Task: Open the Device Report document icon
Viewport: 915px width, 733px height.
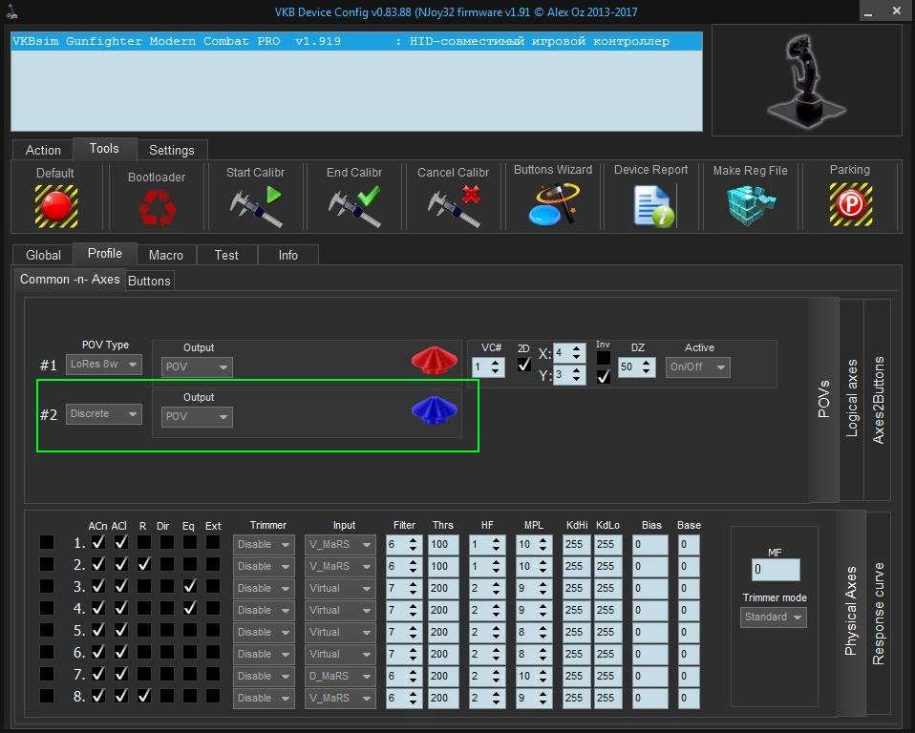Action: [653, 205]
